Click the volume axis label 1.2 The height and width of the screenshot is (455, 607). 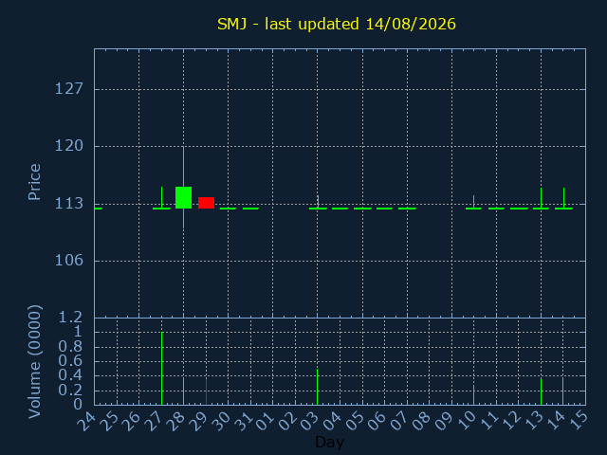point(70,318)
